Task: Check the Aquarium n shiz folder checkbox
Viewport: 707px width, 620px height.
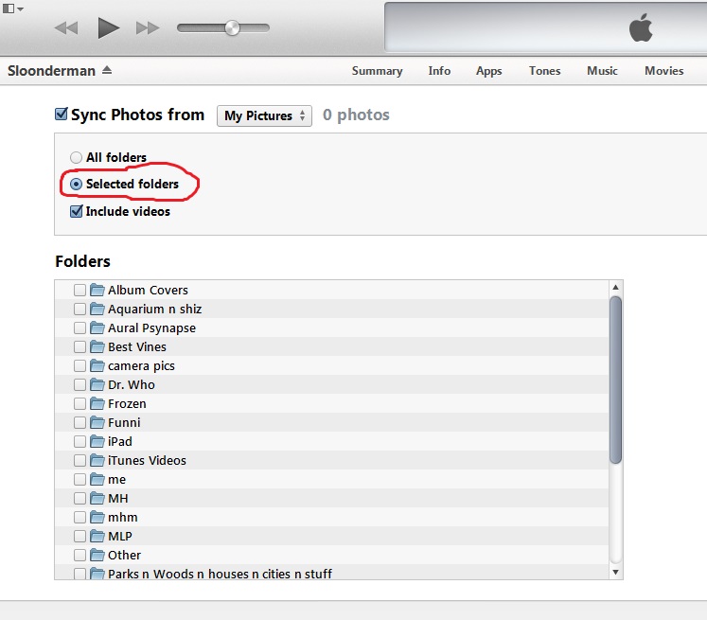Action: [80, 309]
